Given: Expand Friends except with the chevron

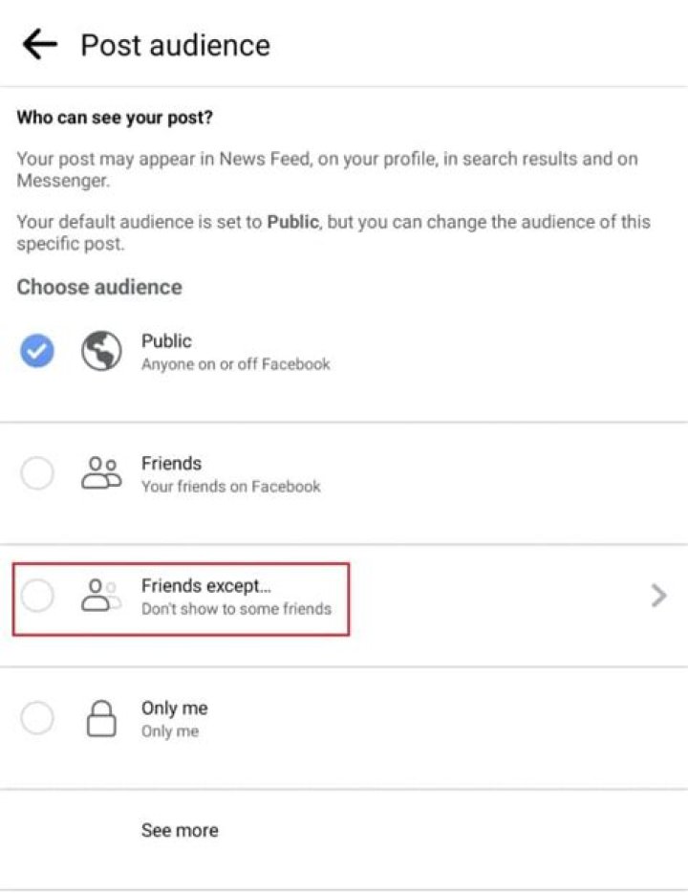Looking at the screenshot, I should (658, 597).
